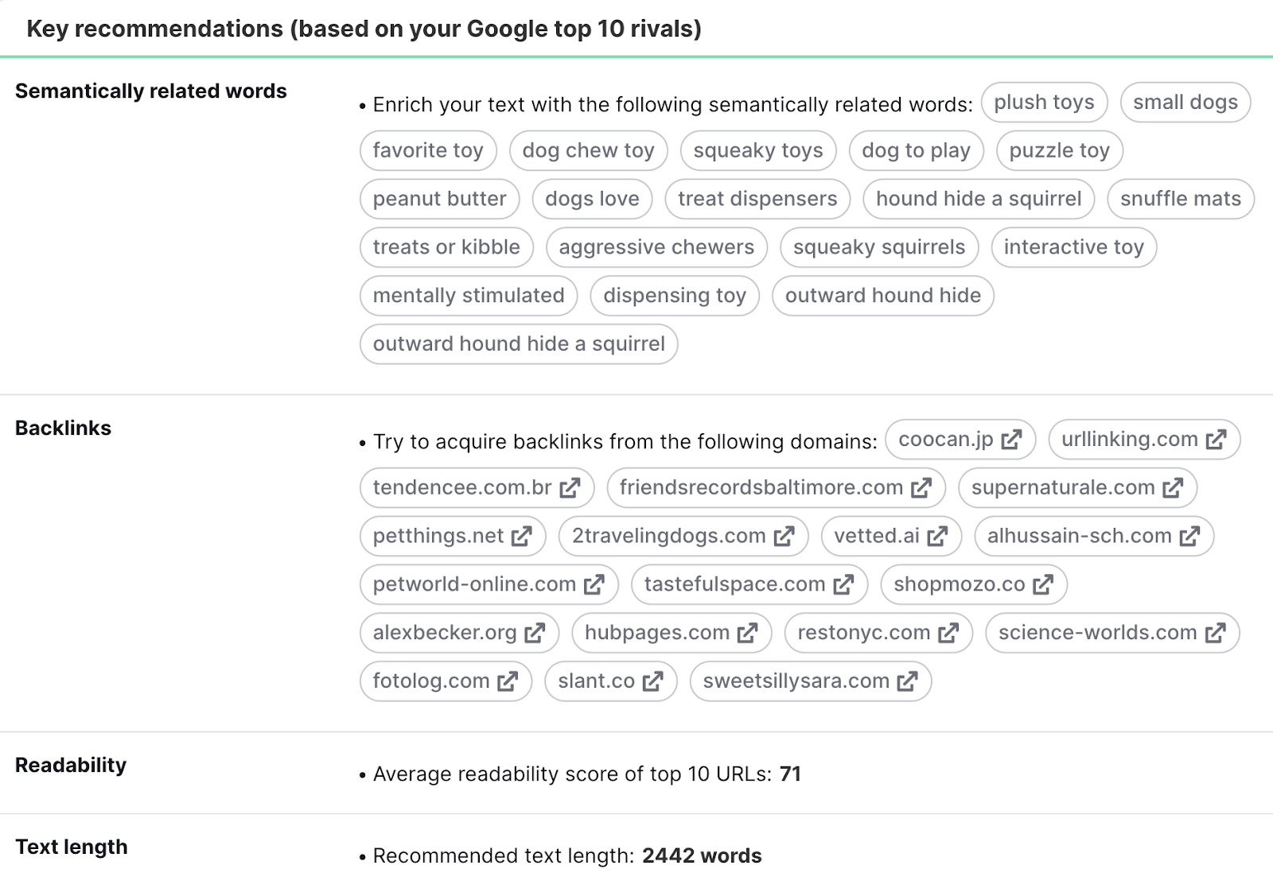Open coocan.jp via its external link icon
This screenshot has width=1273, height=892.
1012,439
